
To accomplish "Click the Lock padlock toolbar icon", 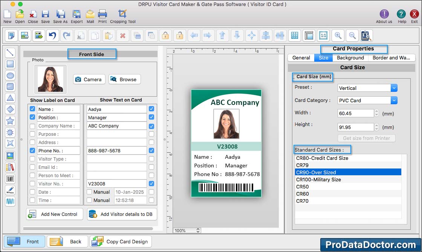I will pos(165,35).
